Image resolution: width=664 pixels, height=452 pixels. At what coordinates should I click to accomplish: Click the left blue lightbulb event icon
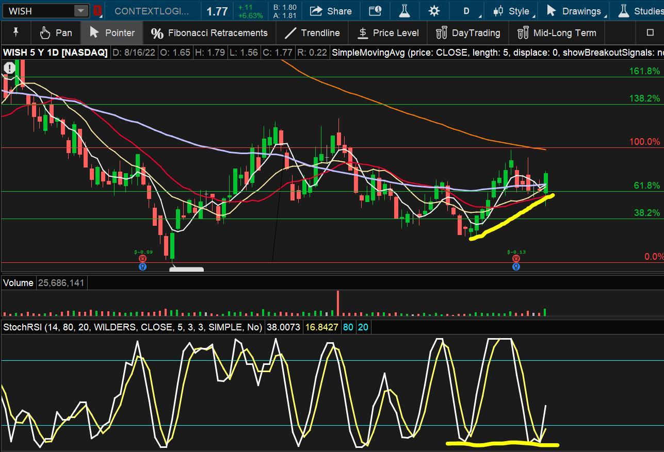tap(143, 266)
